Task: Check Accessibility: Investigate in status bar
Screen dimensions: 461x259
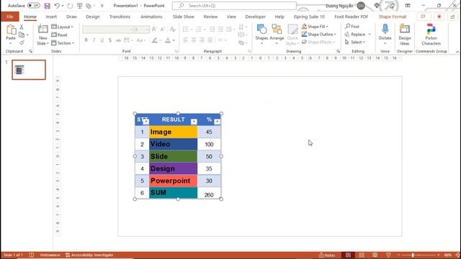Action: pos(89,255)
